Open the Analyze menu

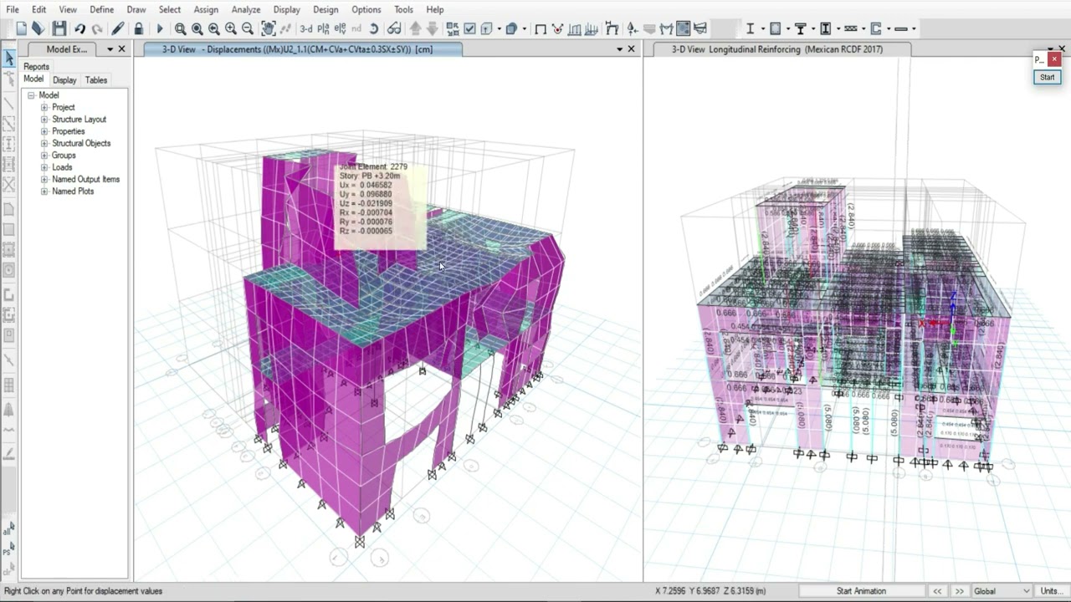(246, 9)
